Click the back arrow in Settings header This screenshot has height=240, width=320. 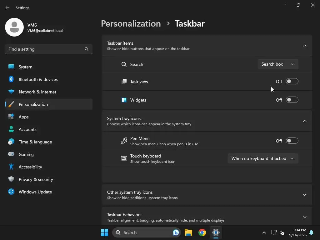coord(7,7)
